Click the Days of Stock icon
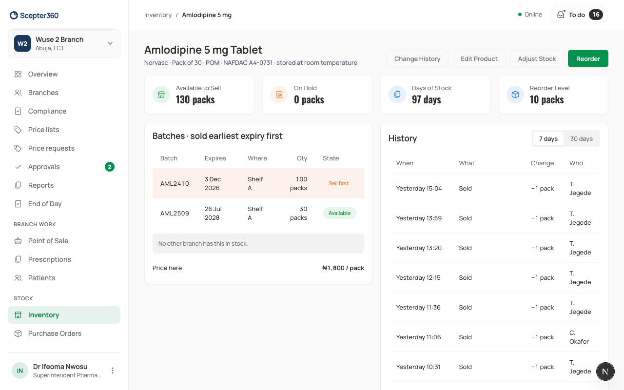Screen dimensions: 624x390 (397, 95)
